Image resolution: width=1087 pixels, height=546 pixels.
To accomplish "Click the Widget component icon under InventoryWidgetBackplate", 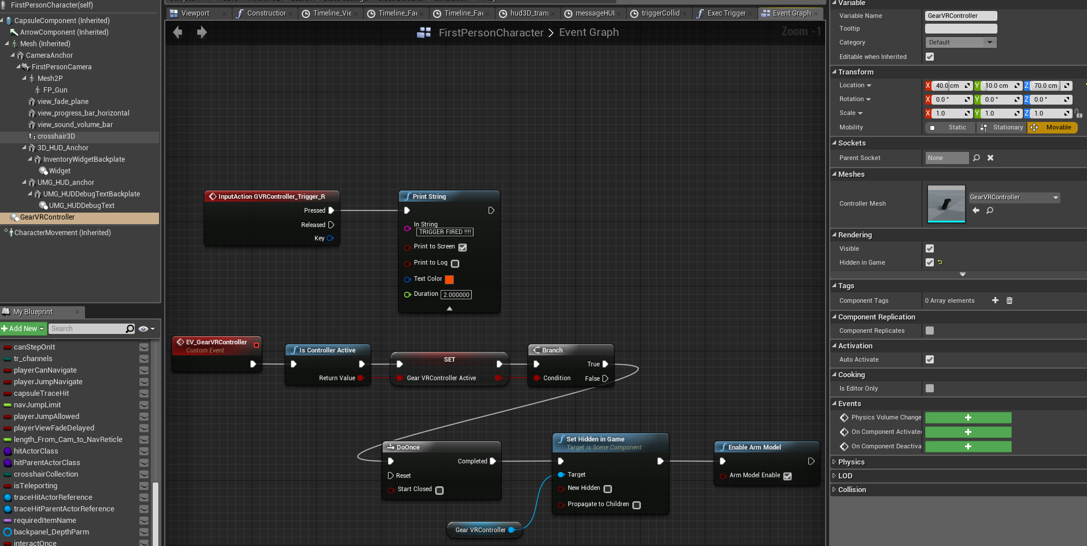I will pos(43,171).
